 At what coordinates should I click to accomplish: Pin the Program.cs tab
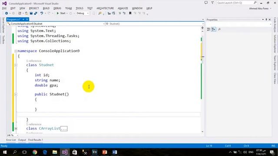tap(23, 19)
